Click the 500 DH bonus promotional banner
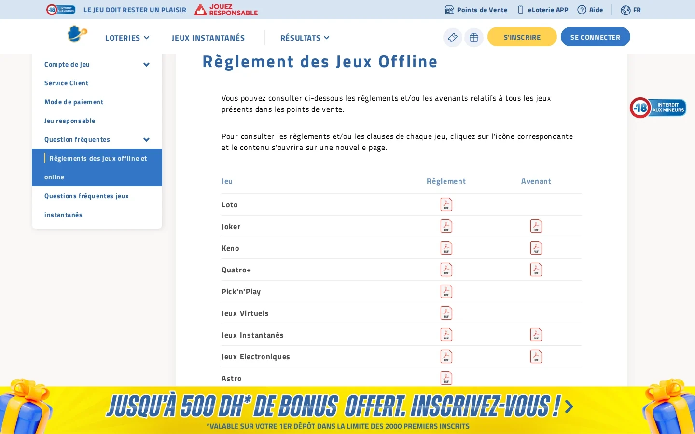 point(347,410)
